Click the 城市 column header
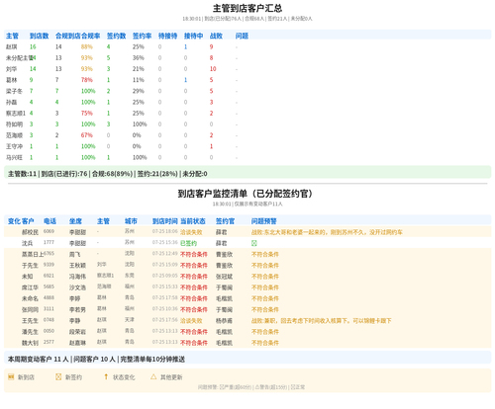Viewport: 495px width, 409px height. [x=131, y=221]
